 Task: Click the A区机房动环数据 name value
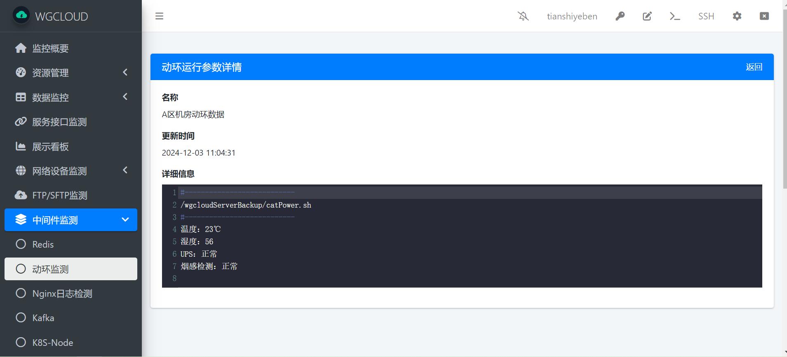pos(193,114)
